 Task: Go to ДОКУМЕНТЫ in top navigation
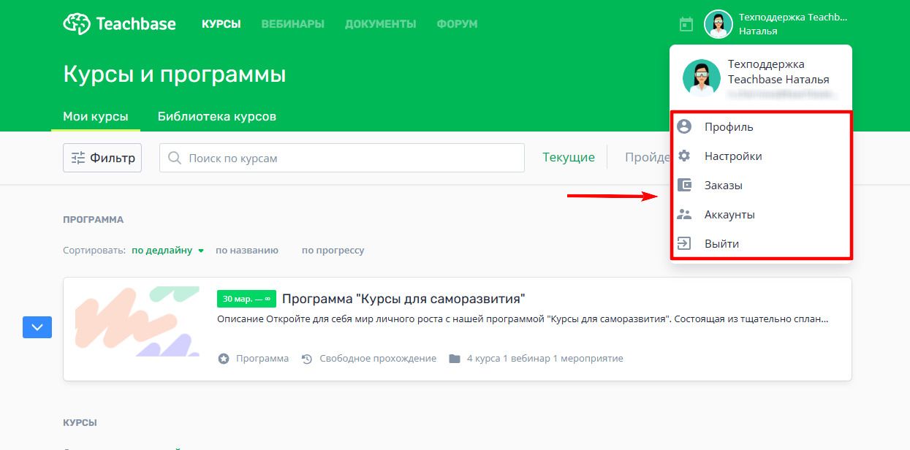tap(381, 24)
